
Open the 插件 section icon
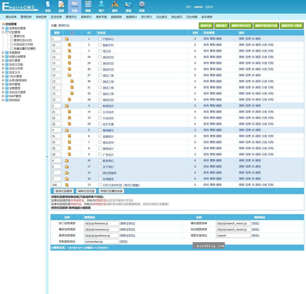coord(115,6)
